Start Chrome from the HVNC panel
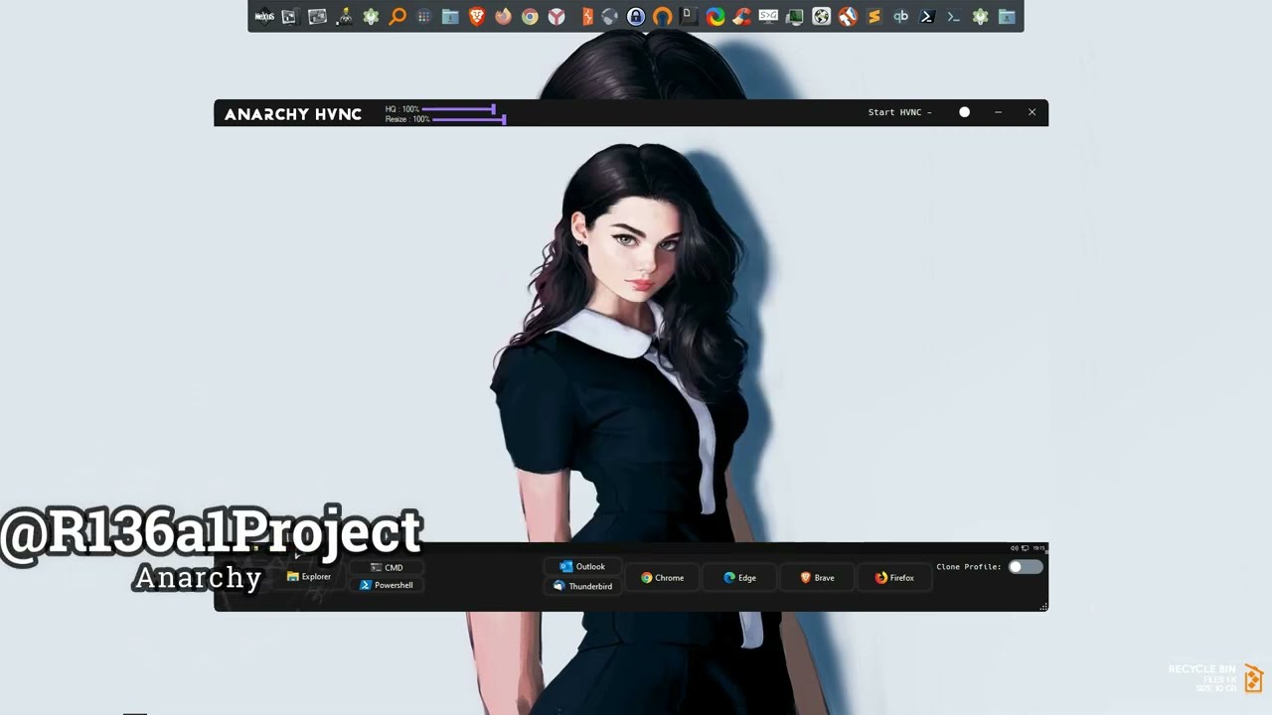The height and width of the screenshot is (715, 1272). pos(662,578)
